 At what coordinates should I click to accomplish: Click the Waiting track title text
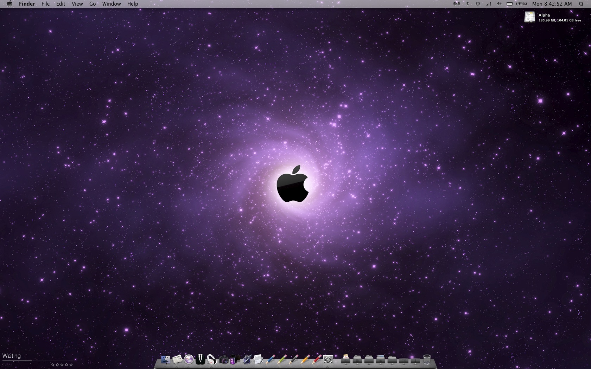(12, 356)
